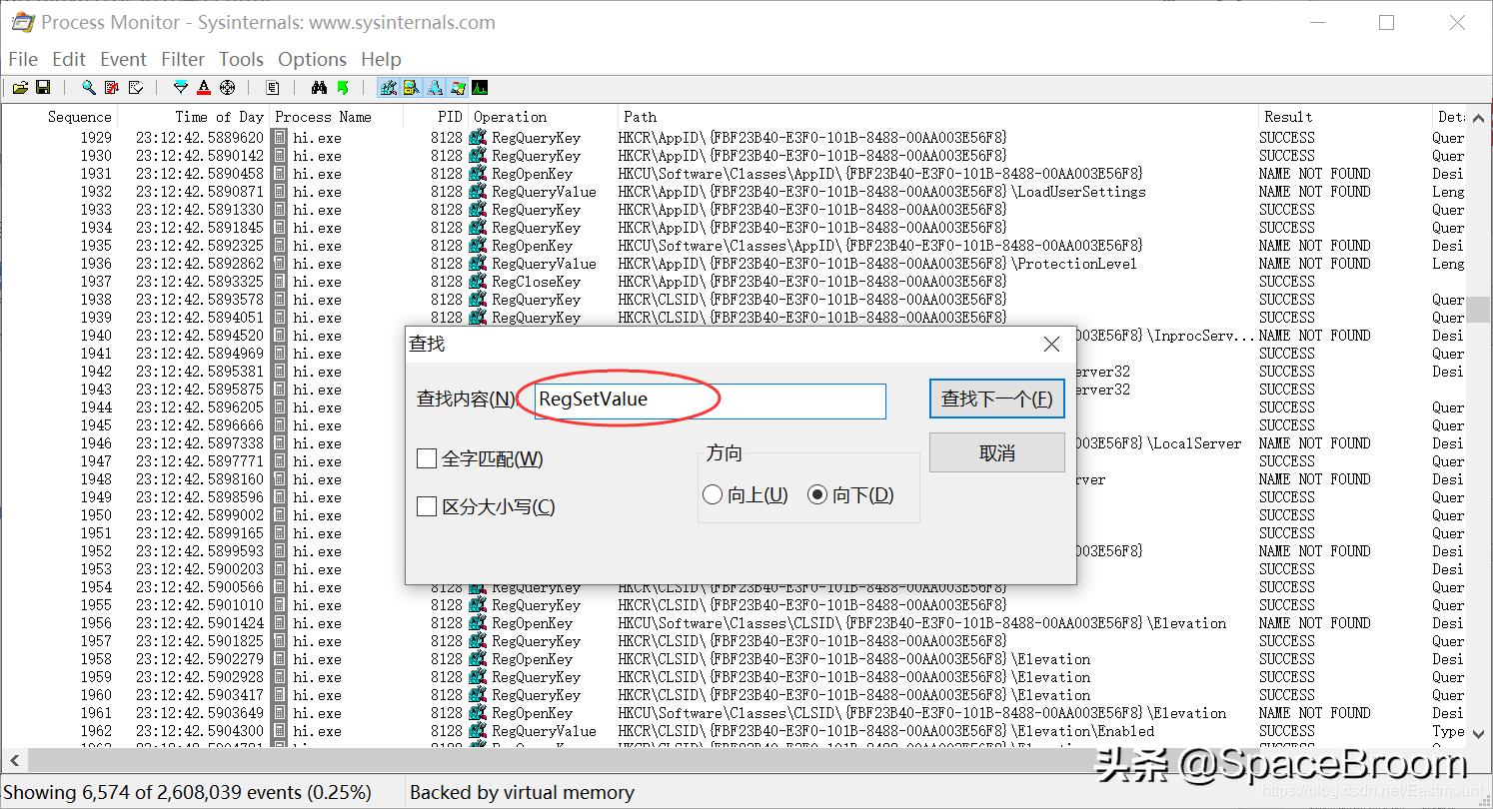This screenshot has width=1493, height=809.
Task: Click the green Jump To arrow icon
Action: [x=343, y=88]
